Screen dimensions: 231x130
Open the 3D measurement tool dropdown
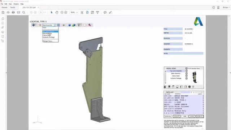point(90,25)
